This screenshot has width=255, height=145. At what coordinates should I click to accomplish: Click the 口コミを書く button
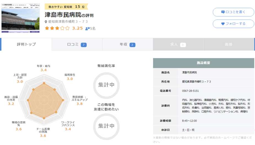click(x=233, y=12)
